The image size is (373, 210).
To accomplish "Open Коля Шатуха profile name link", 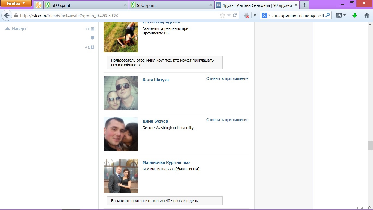I will click(x=156, y=80).
